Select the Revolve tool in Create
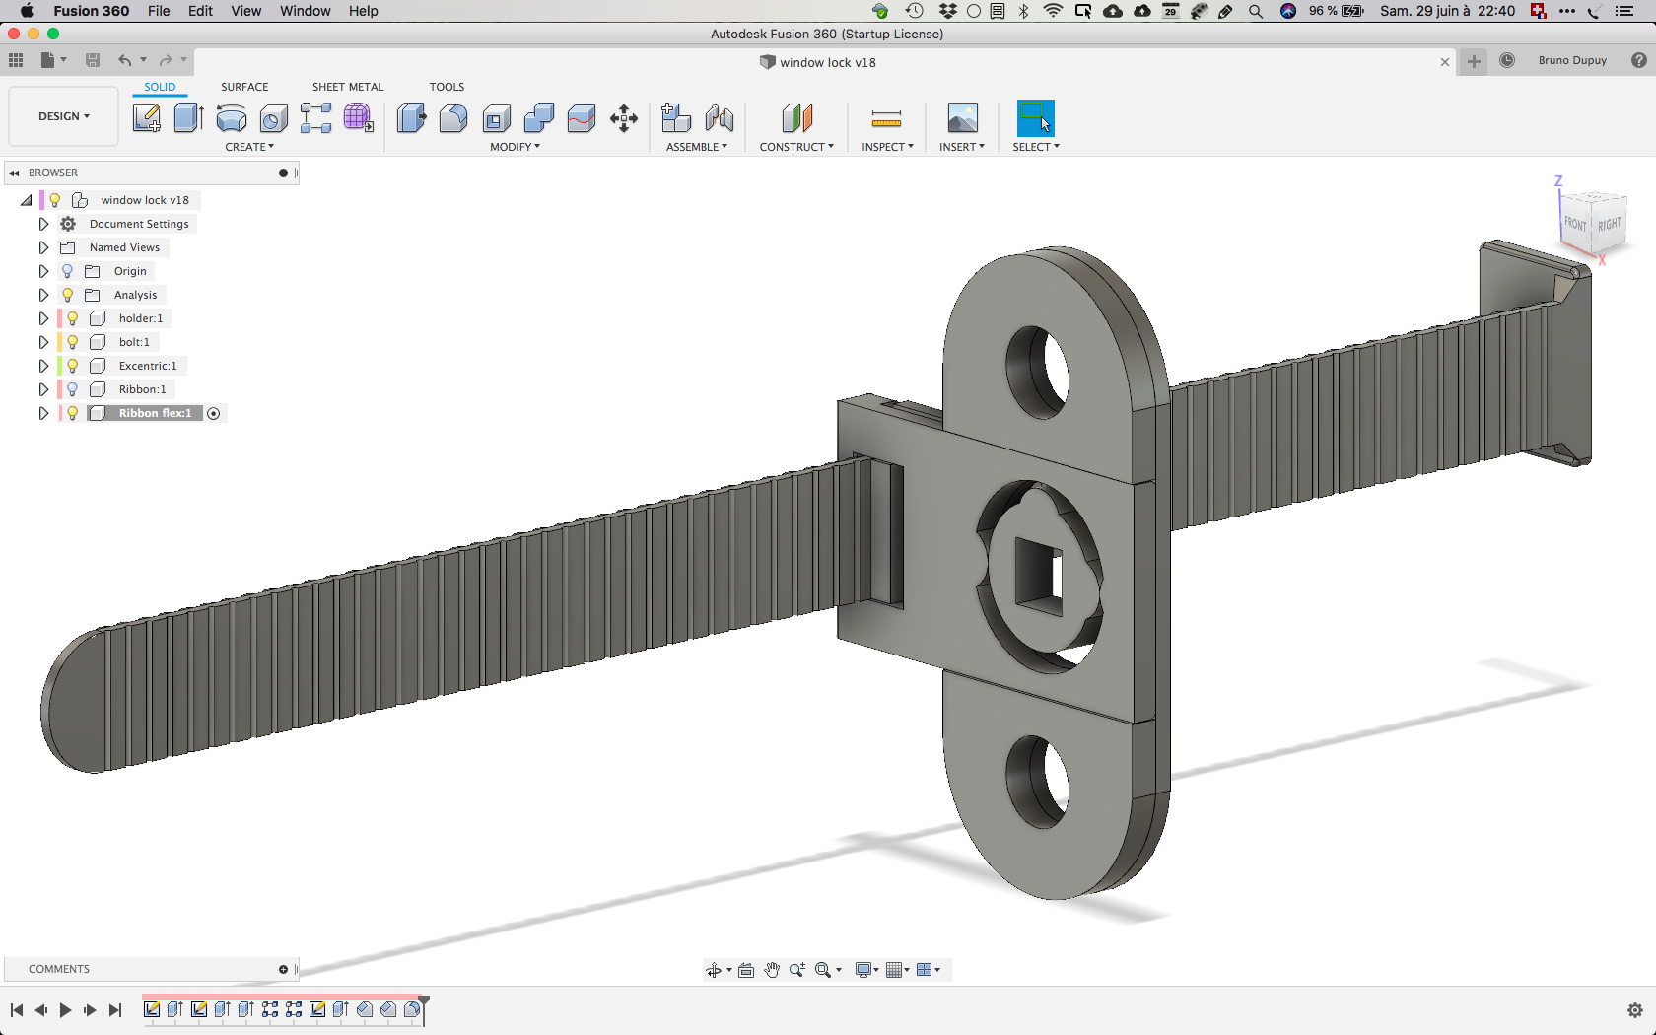The image size is (1656, 1035). tap(231, 118)
